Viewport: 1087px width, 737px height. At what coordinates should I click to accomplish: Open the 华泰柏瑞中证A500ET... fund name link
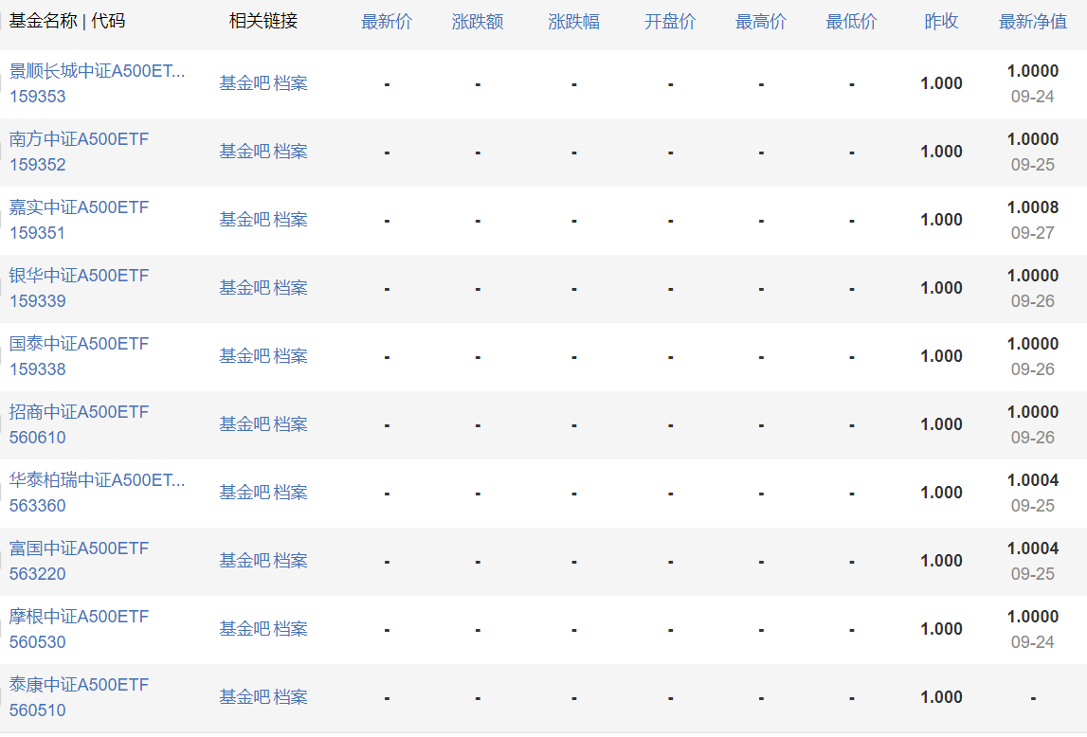coord(97,480)
